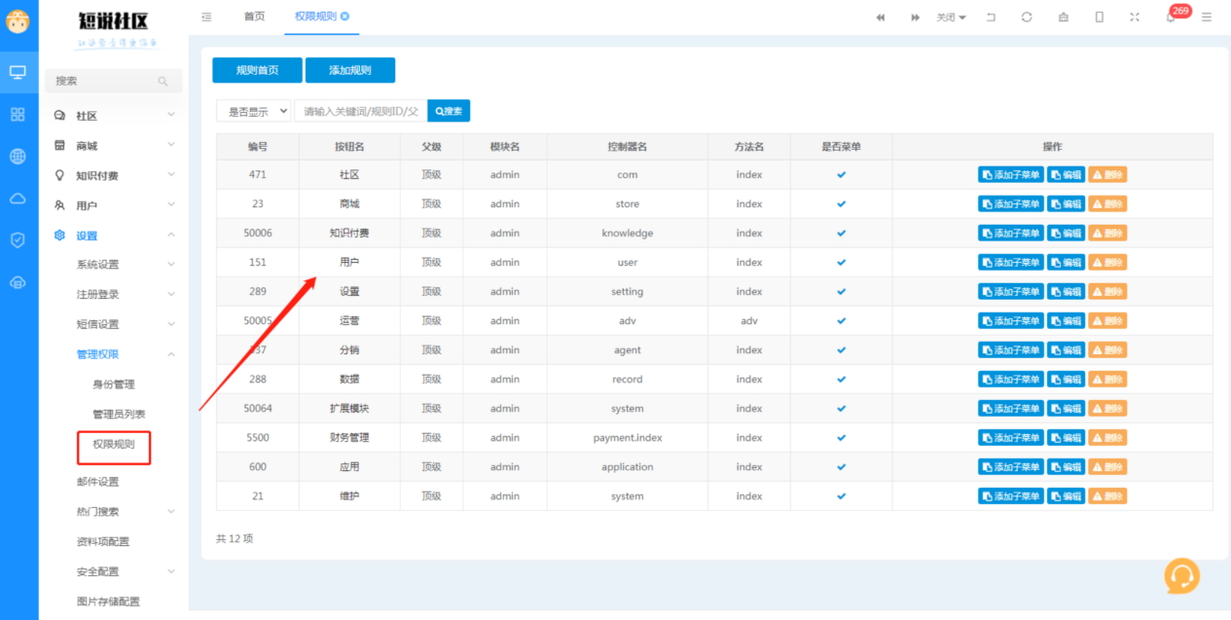
Task: Click the 添加规则 button
Action: click(x=350, y=70)
